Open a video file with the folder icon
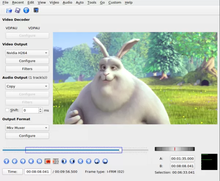 9,10
